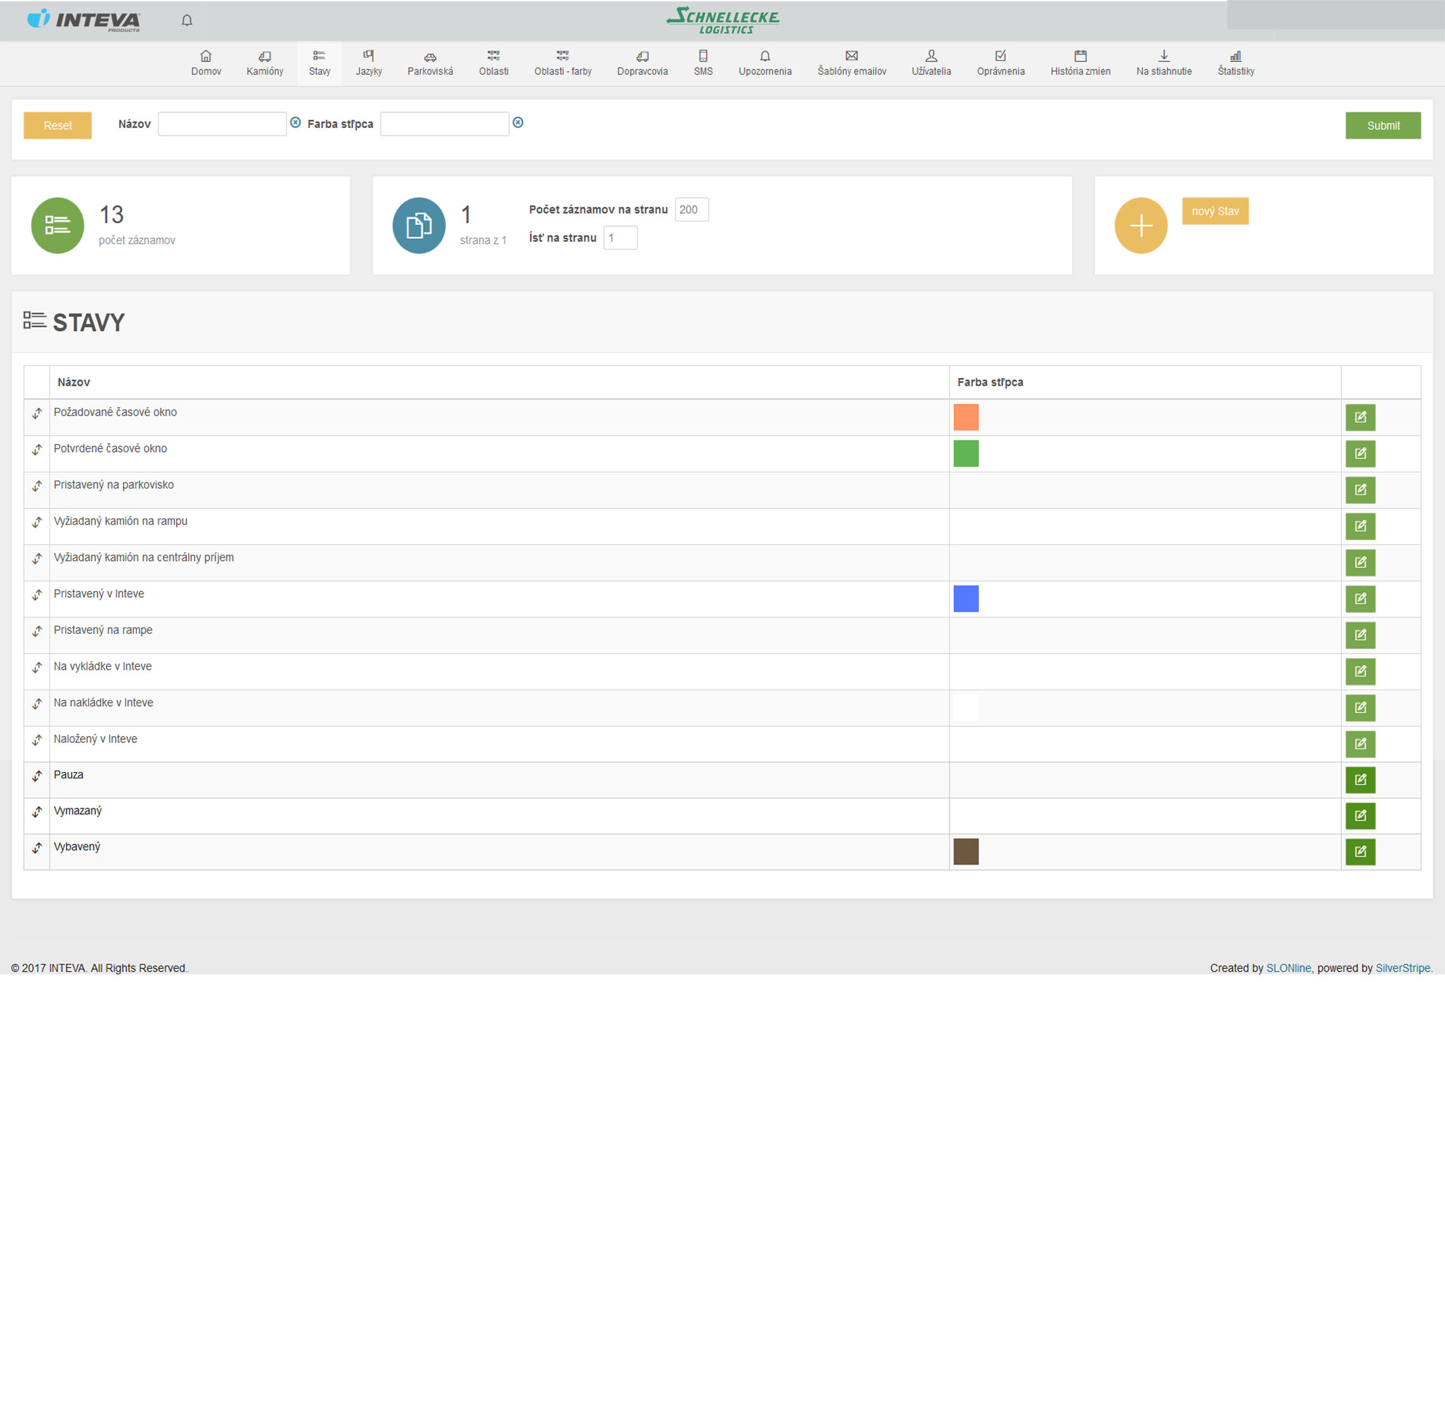The height and width of the screenshot is (1420, 1445).
Task: Click reorder handle for Potvrdené časové okno
Action: (x=37, y=449)
